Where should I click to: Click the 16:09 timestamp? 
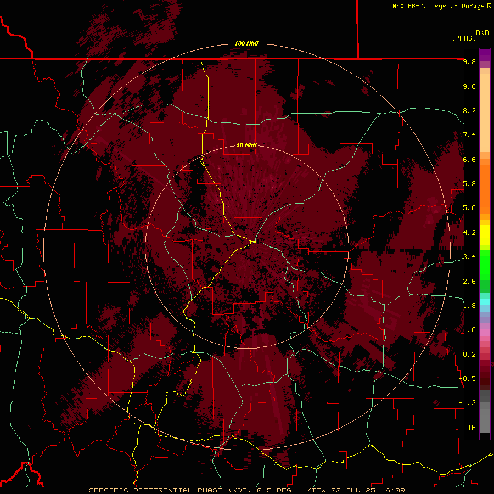[x=392, y=490]
